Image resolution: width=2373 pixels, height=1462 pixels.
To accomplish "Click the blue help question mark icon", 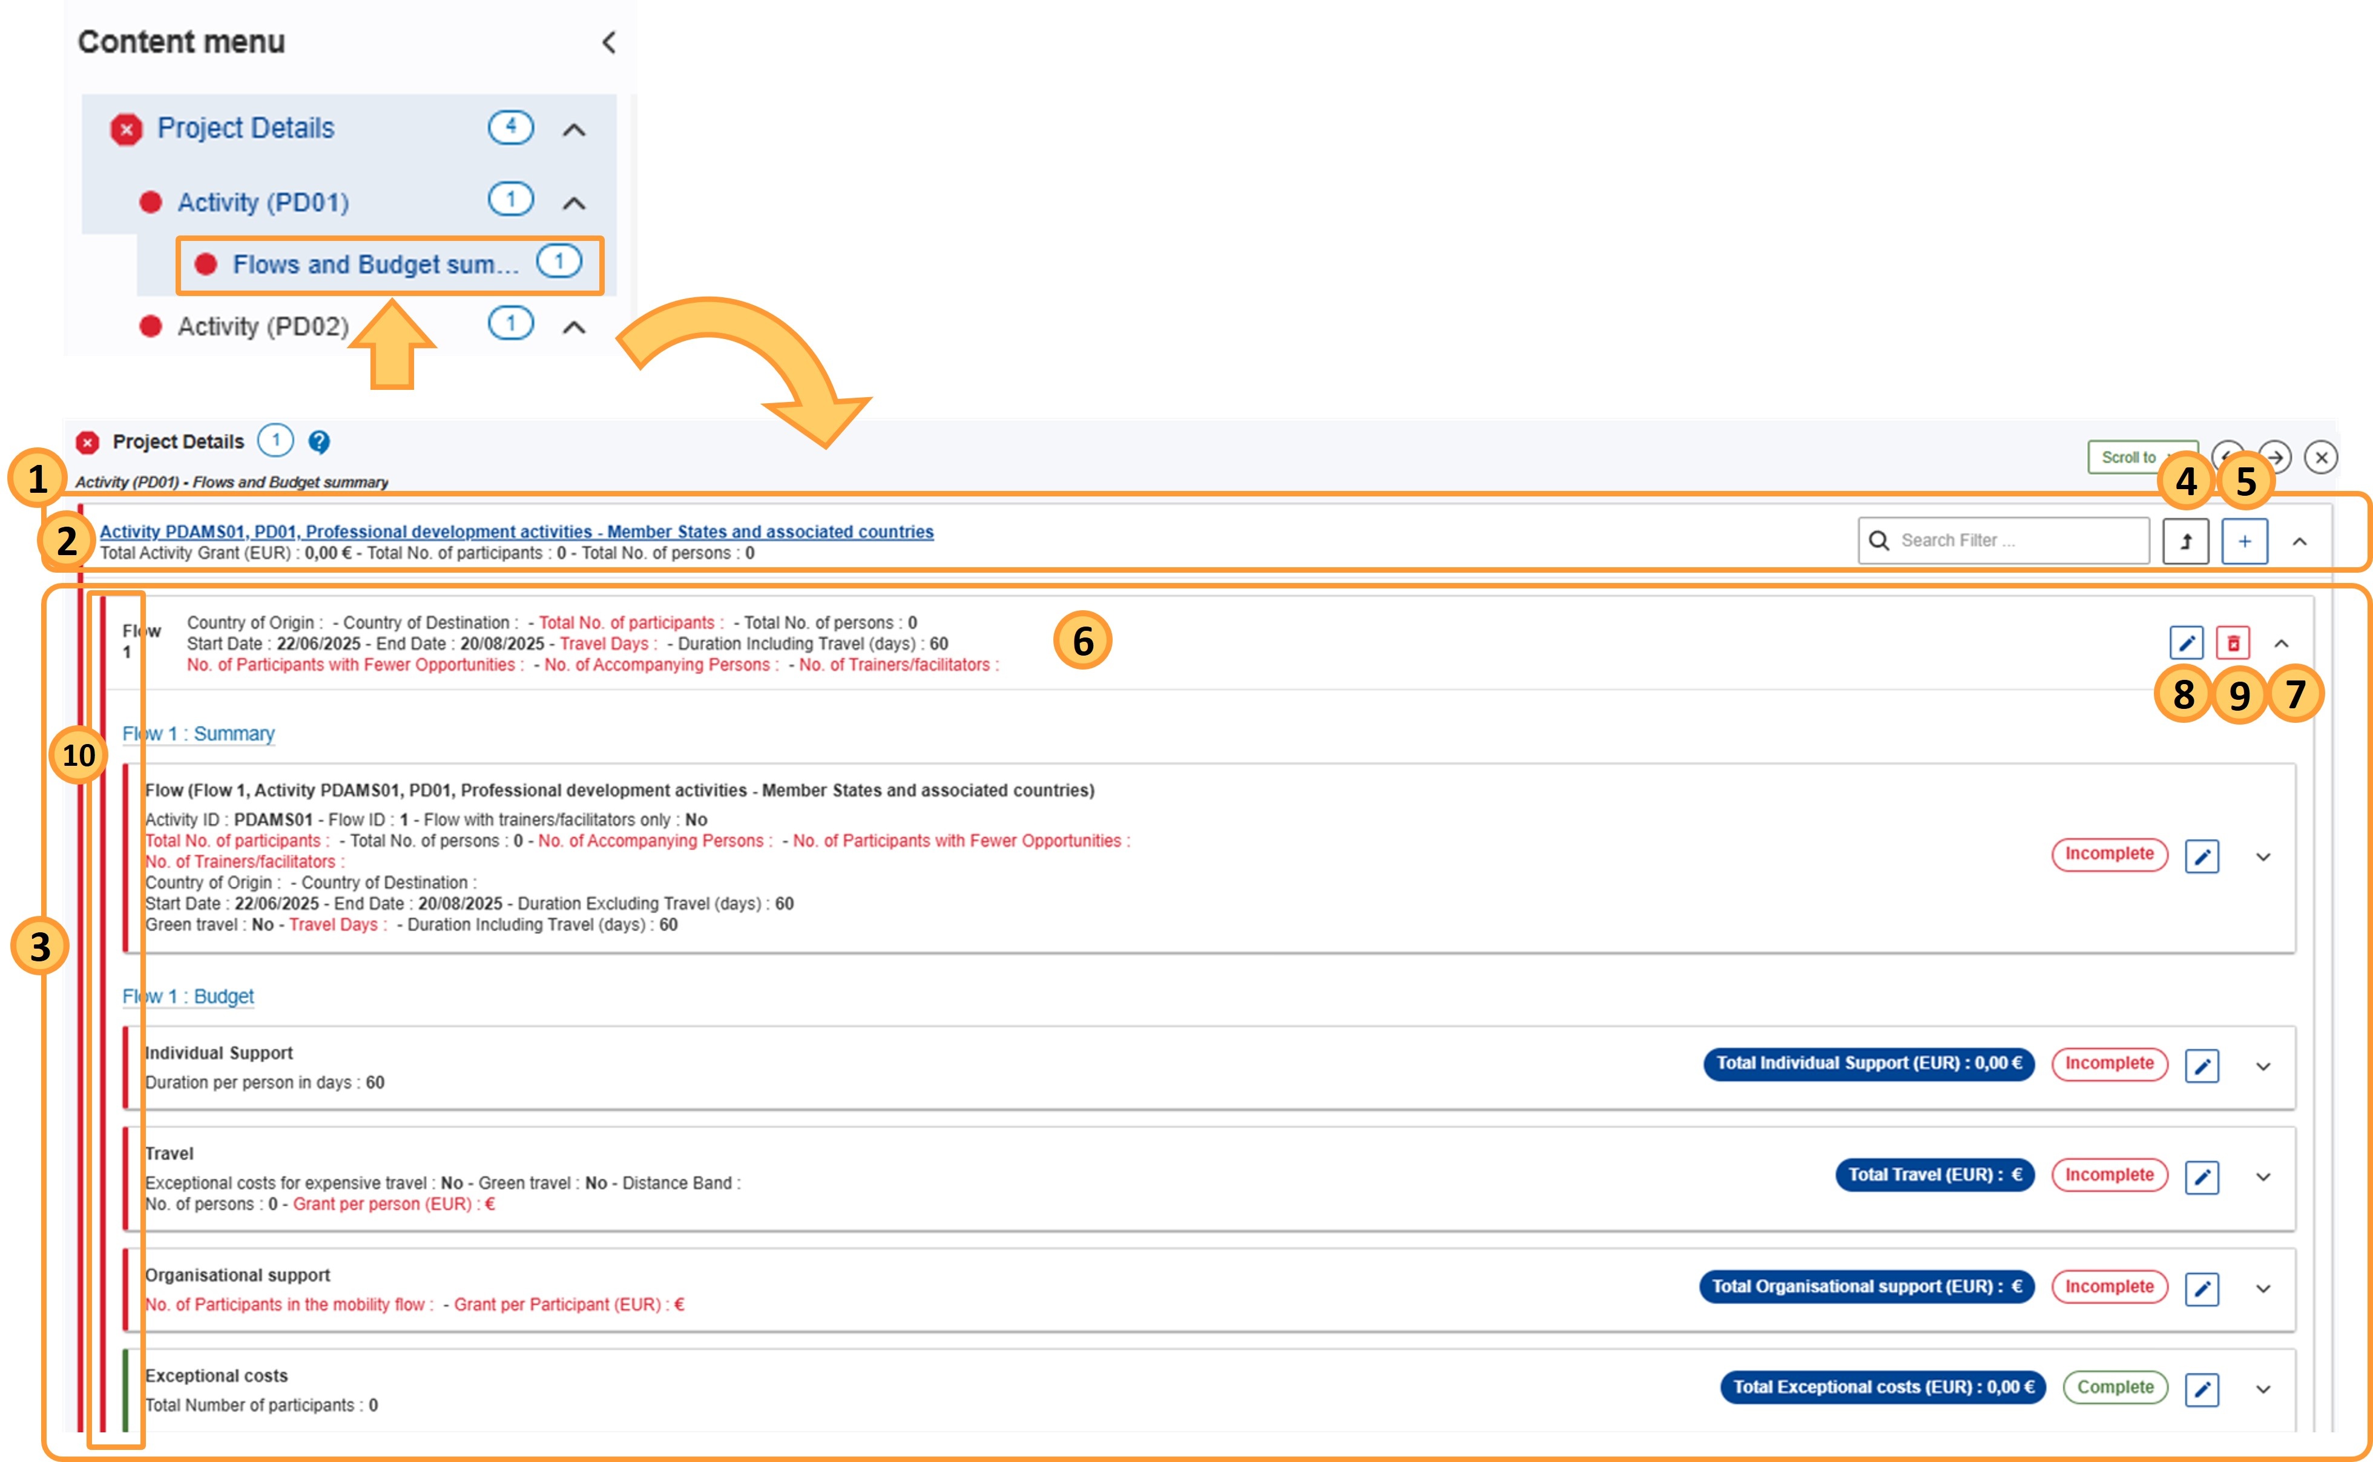I will click(319, 442).
